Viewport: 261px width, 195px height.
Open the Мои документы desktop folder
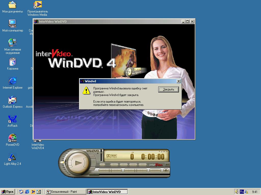tap(12, 7)
